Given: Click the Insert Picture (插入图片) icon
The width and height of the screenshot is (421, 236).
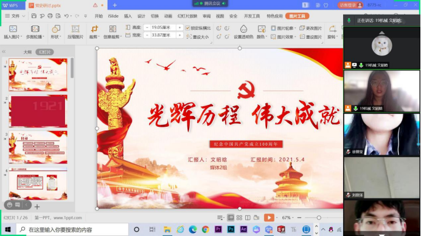Looking at the screenshot, I should 13,29.
